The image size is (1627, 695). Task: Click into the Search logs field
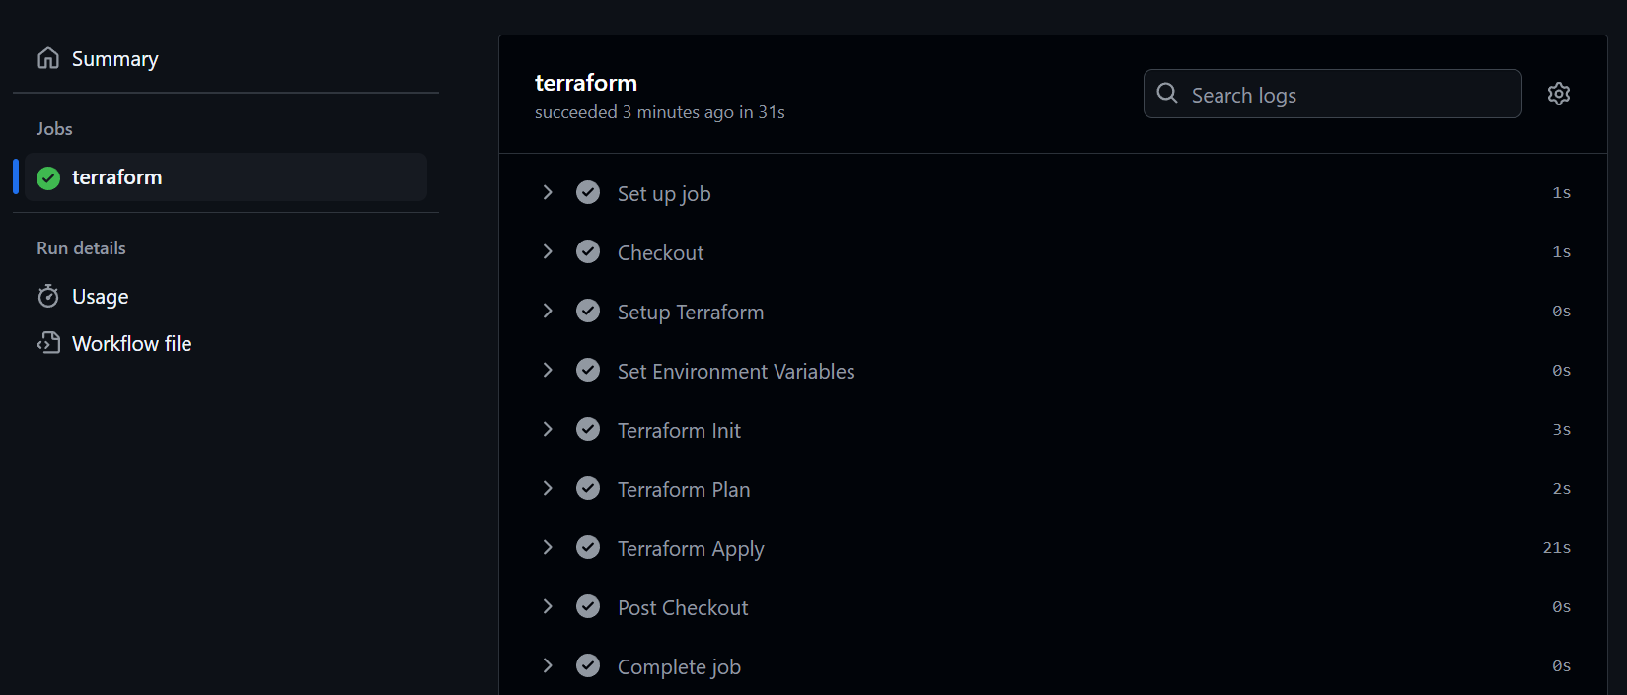1332,94
